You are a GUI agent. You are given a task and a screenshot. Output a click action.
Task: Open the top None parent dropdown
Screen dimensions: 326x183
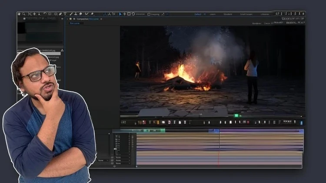coord(122,157)
